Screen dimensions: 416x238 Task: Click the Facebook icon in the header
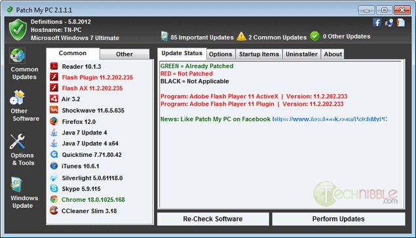pyautogui.click(x=377, y=22)
